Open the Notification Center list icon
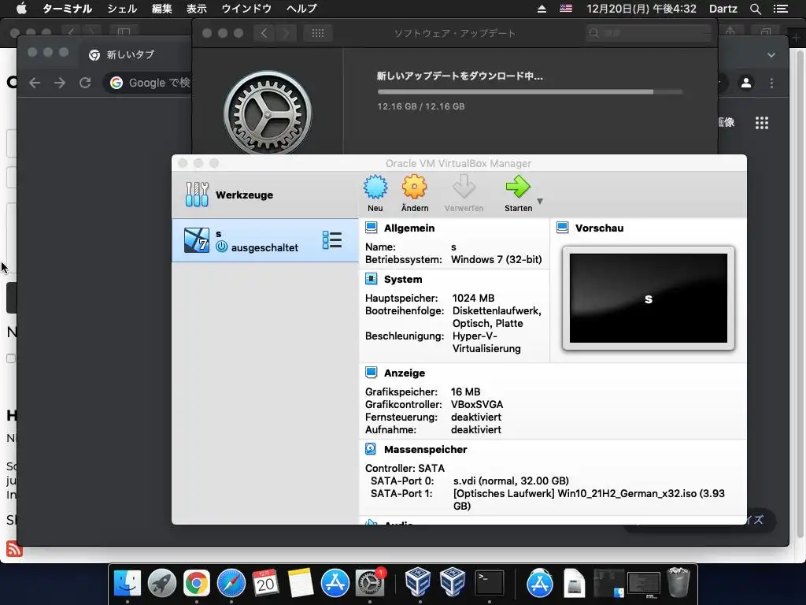806x605 pixels. (x=781, y=9)
